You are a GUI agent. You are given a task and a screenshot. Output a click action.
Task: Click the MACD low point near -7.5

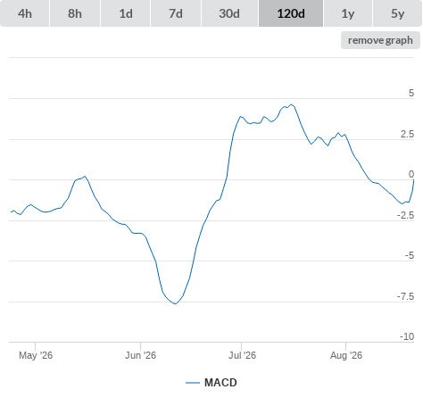176,303
